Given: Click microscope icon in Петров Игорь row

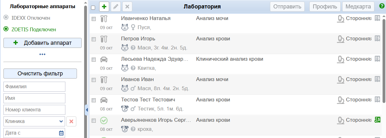Looking at the screenshot, I should (341, 39).
